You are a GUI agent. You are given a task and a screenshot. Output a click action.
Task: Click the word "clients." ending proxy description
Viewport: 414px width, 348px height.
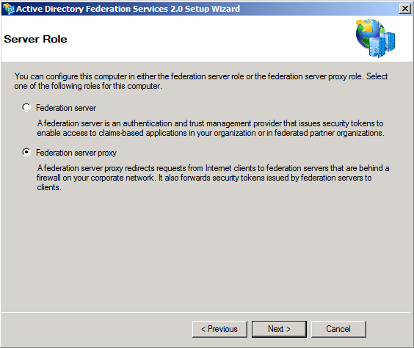(49, 187)
